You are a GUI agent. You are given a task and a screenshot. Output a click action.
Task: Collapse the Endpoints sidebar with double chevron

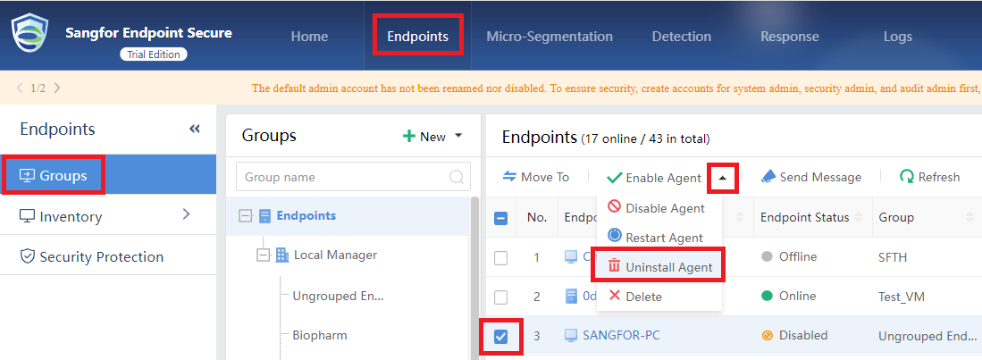tap(195, 129)
